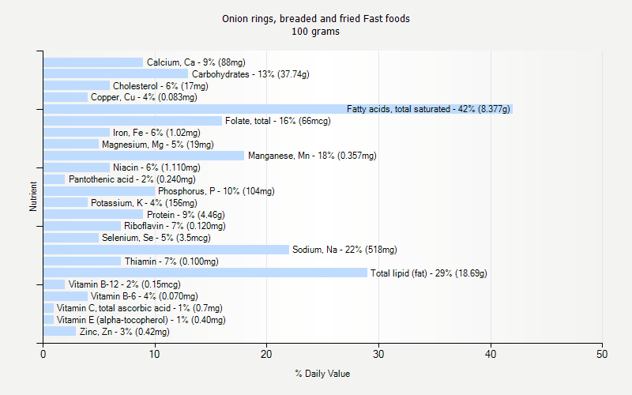Select the Riboflavin - 7% (0.120mg) label
Viewport: 632px width, 395px height.
tap(175, 226)
